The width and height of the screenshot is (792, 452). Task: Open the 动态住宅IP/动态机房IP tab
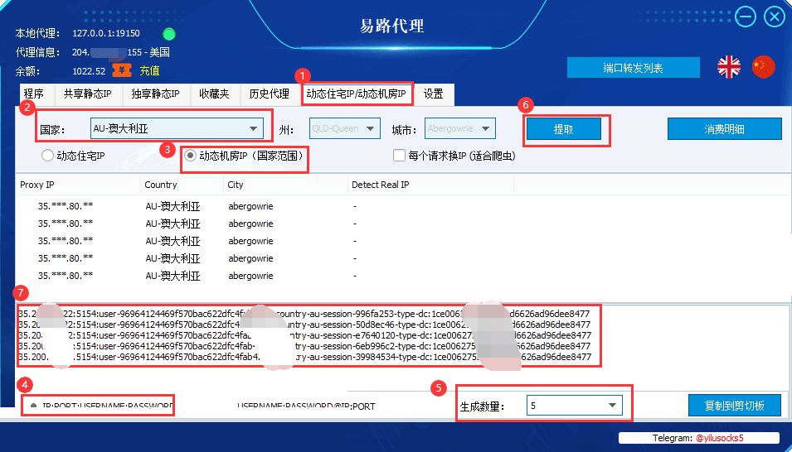357,94
